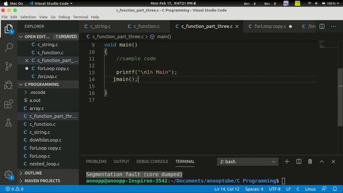
Task: Open the Selection menu
Action: coord(28,17)
